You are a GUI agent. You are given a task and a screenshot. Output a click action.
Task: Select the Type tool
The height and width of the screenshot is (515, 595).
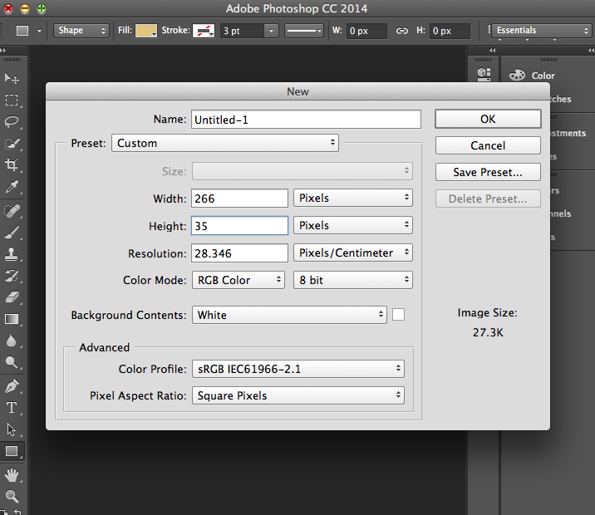[x=12, y=408]
